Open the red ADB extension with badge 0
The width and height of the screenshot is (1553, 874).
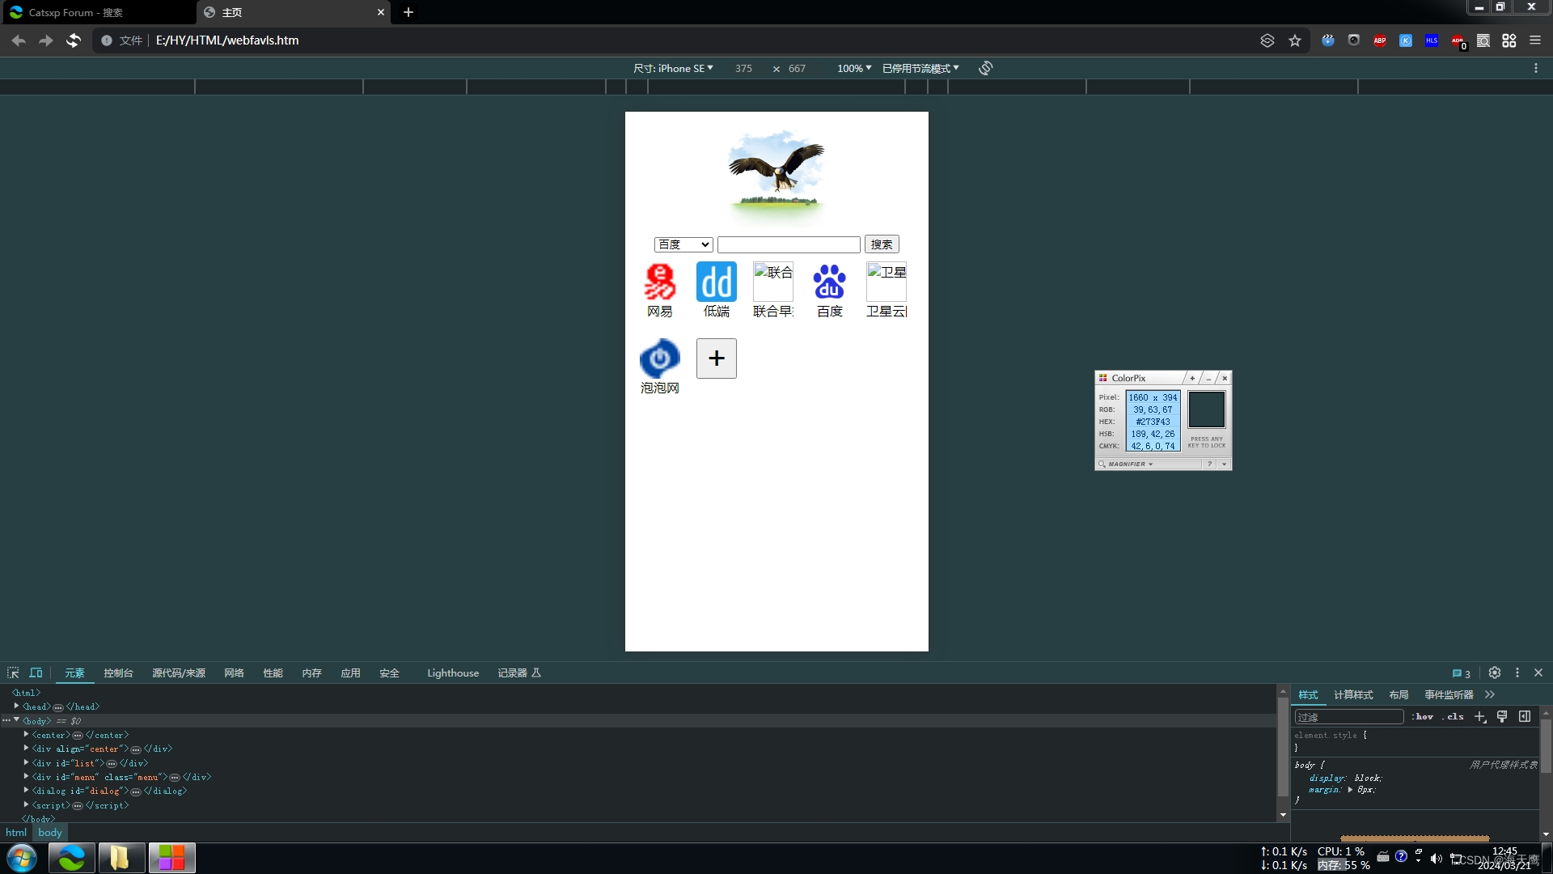pos(1458,41)
